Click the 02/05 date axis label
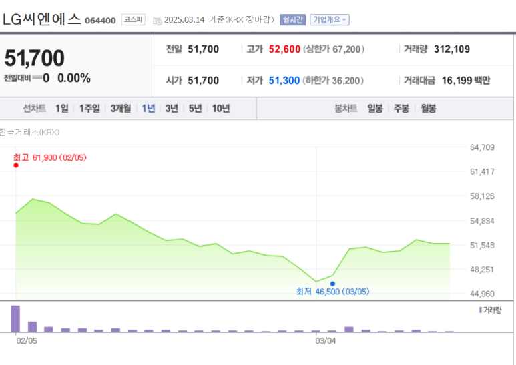 tap(27, 341)
